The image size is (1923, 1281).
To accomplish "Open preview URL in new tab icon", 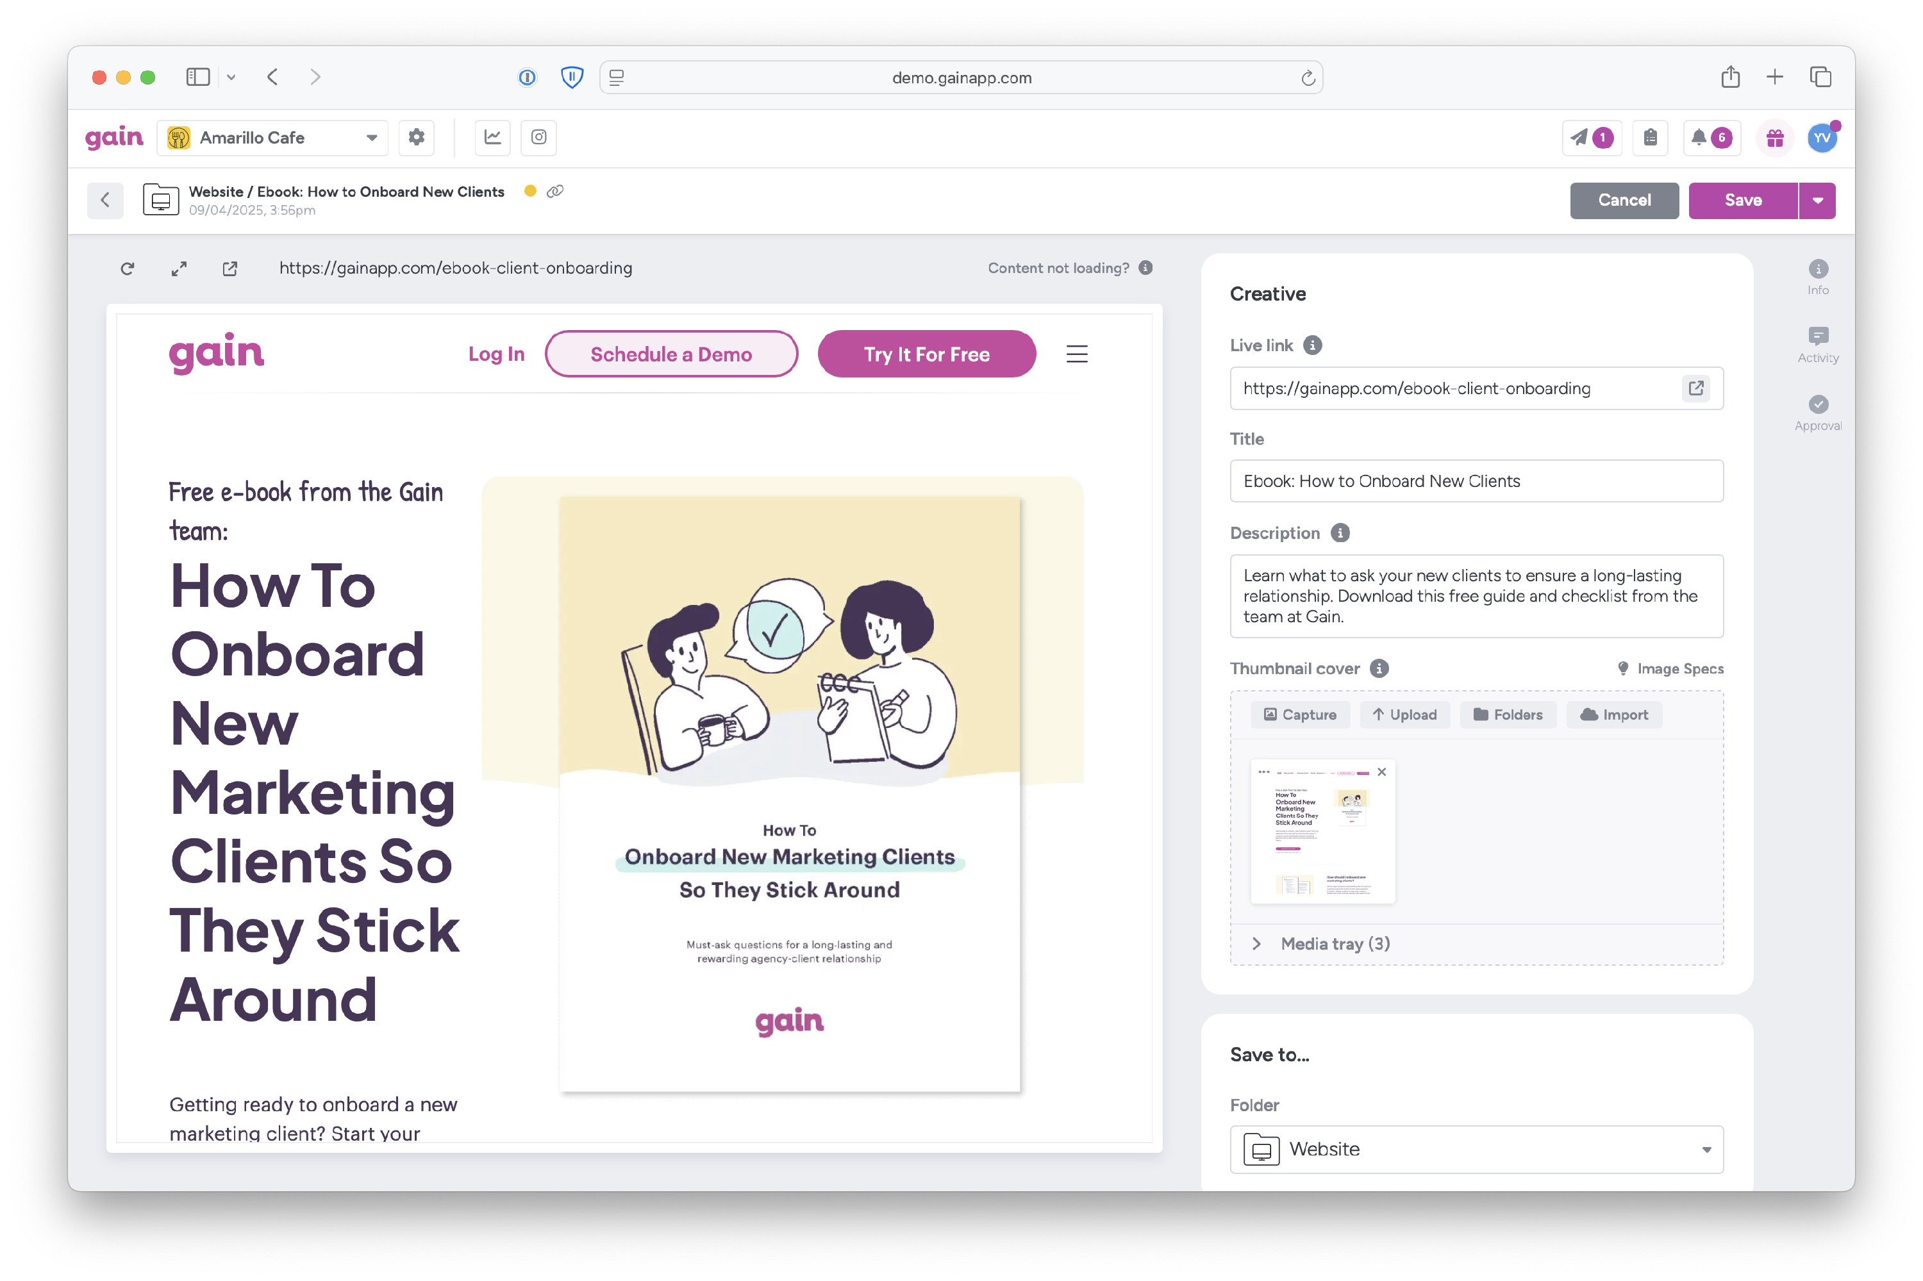I will [x=229, y=268].
